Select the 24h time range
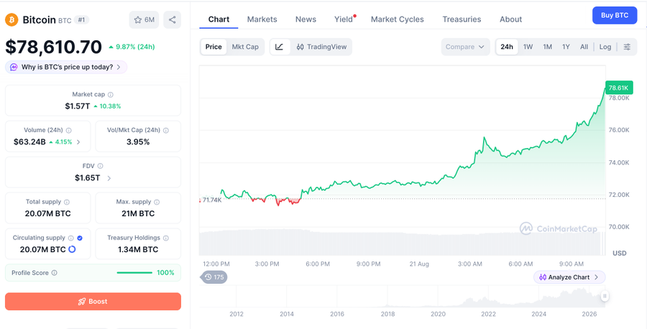Viewport: 647px width, 329px height. (507, 47)
